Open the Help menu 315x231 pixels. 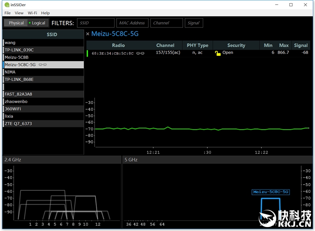tap(46, 13)
